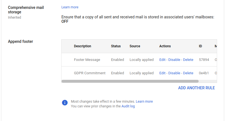This screenshot has width=228, height=121.
Task: Edit the GDPR Commitment rule
Action: pyautogui.click(x=162, y=73)
